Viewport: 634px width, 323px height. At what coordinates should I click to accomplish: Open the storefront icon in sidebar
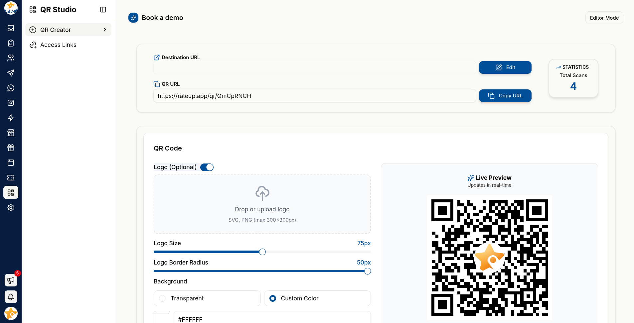pos(11,133)
